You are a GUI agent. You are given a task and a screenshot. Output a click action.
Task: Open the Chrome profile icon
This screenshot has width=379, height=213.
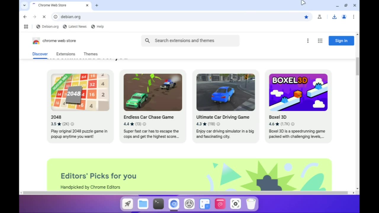[344, 17]
